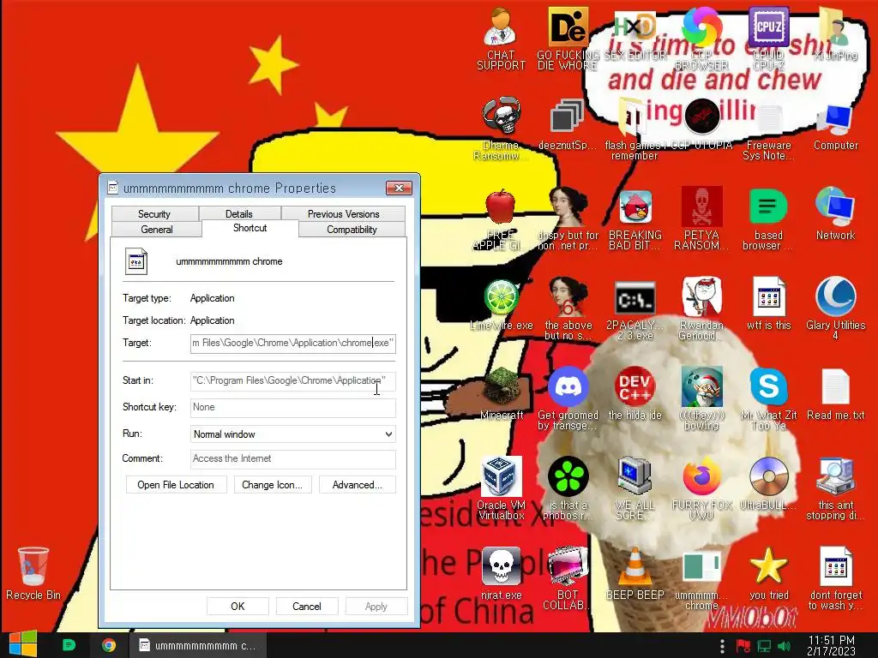
Task: Select the 'based browser' green icon
Action: [x=768, y=218]
